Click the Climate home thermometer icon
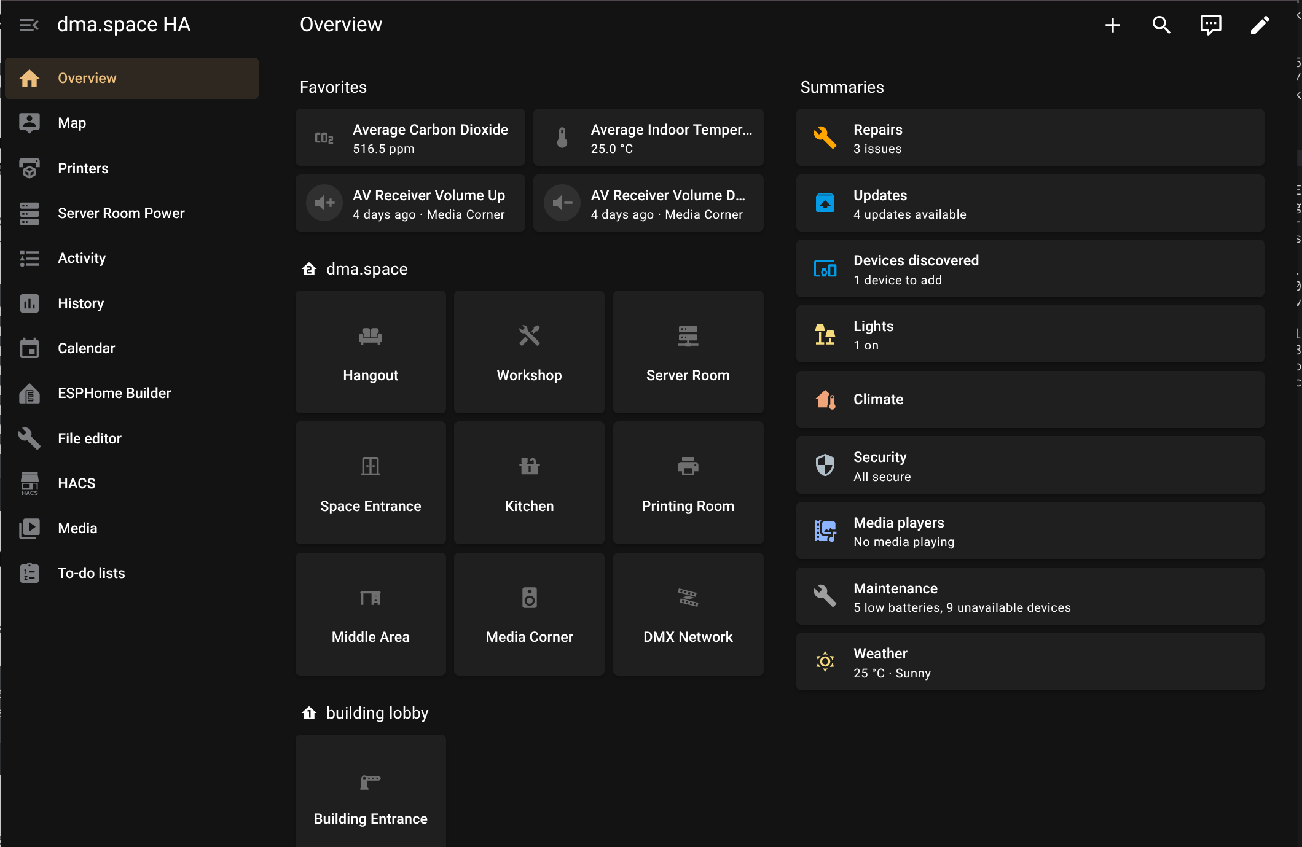This screenshot has height=847, width=1302. click(825, 400)
